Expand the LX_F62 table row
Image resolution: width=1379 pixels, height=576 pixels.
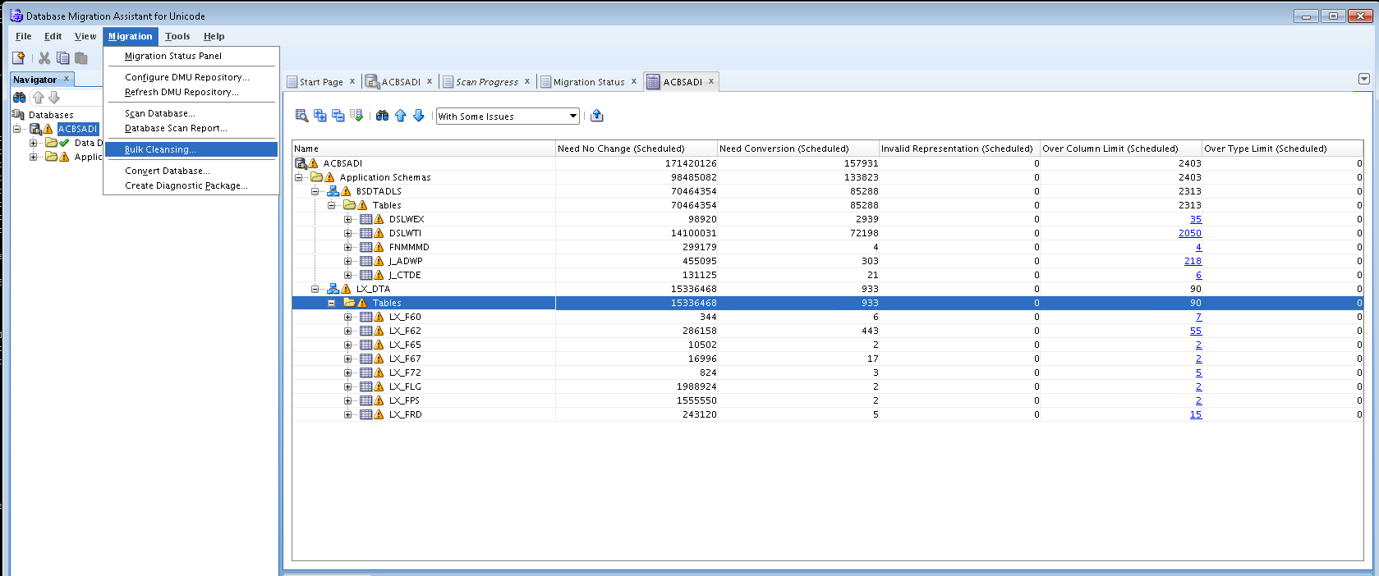pyautogui.click(x=347, y=331)
